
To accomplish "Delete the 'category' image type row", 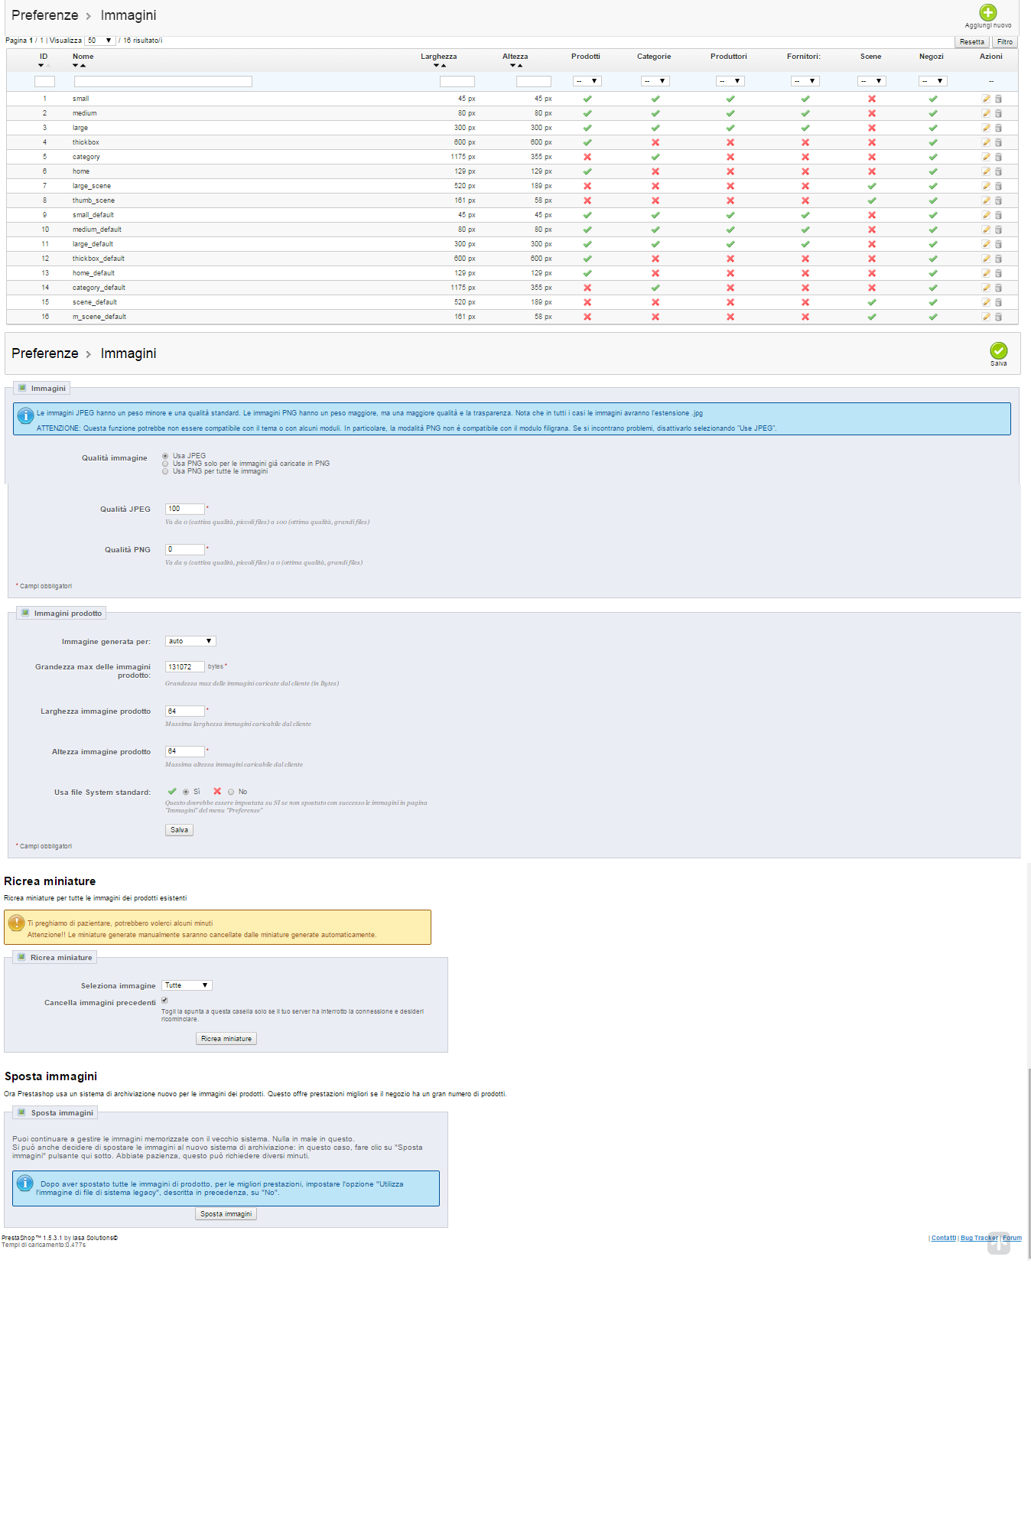I will coord(998,157).
